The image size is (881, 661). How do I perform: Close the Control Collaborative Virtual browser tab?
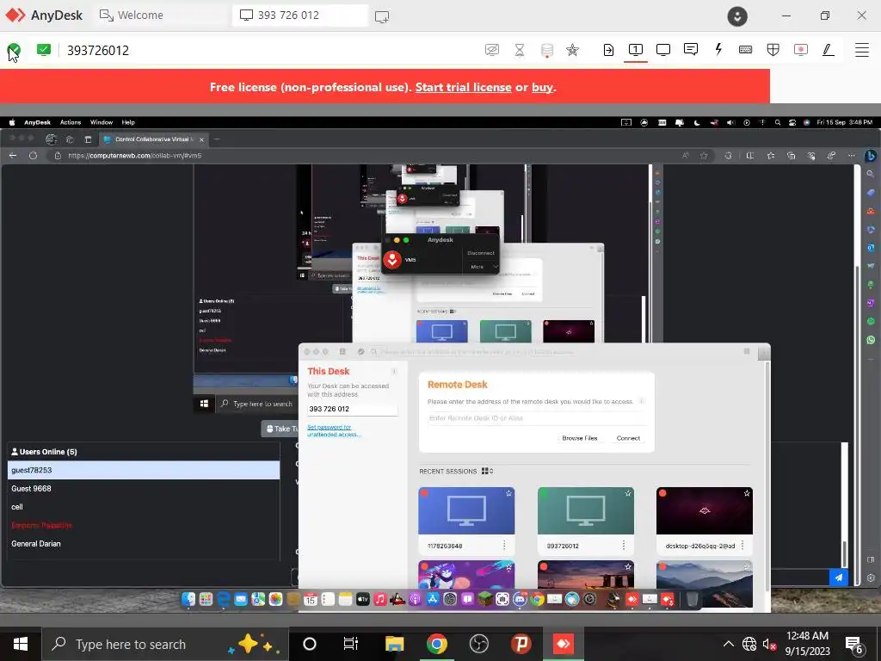pos(201,139)
